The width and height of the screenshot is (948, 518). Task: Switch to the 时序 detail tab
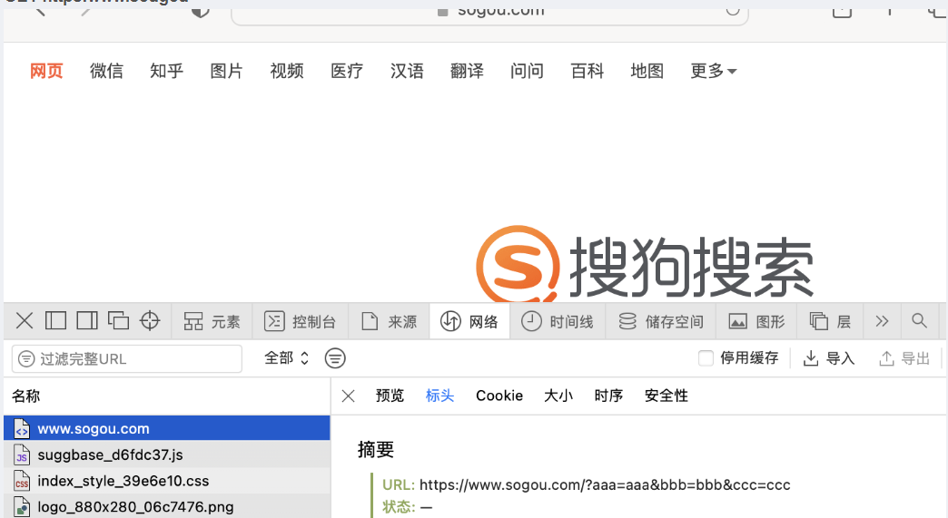click(x=608, y=396)
